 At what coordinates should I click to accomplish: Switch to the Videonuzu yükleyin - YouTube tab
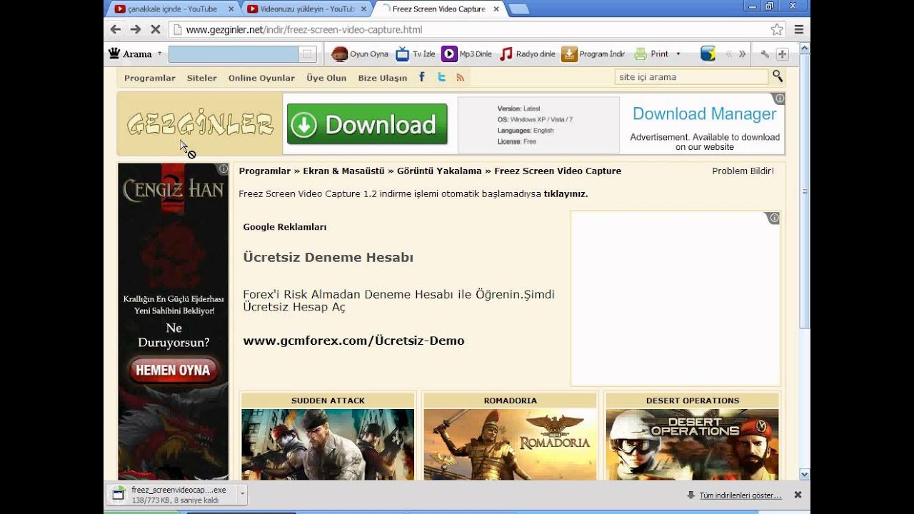(x=307, y=9)
